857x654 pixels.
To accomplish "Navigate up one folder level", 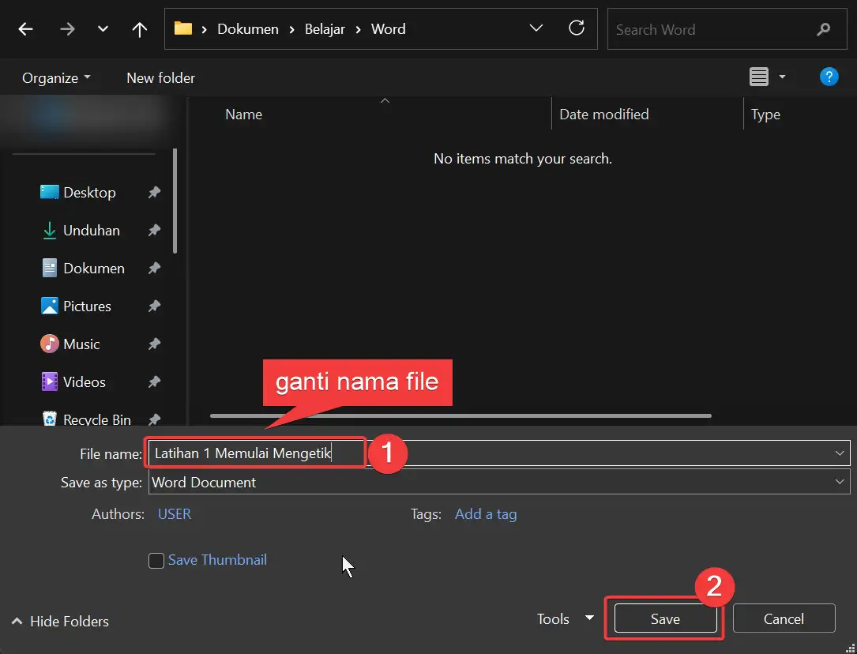I will pos(139,28).
